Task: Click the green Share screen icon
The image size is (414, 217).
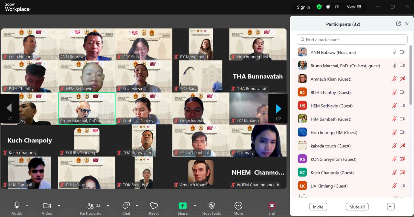Action: pos(182,206)
